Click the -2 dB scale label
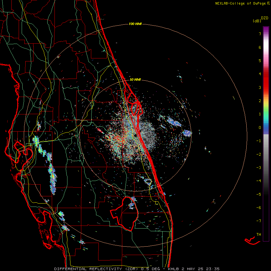This screenshot has height=271, width=271. coord(259,154)
